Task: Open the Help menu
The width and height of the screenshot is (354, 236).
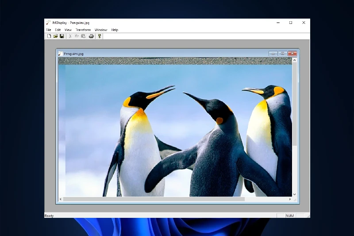Action: (x=115, y=30)
